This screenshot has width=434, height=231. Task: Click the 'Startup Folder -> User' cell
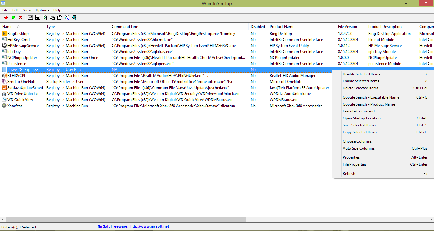[65, 82]
